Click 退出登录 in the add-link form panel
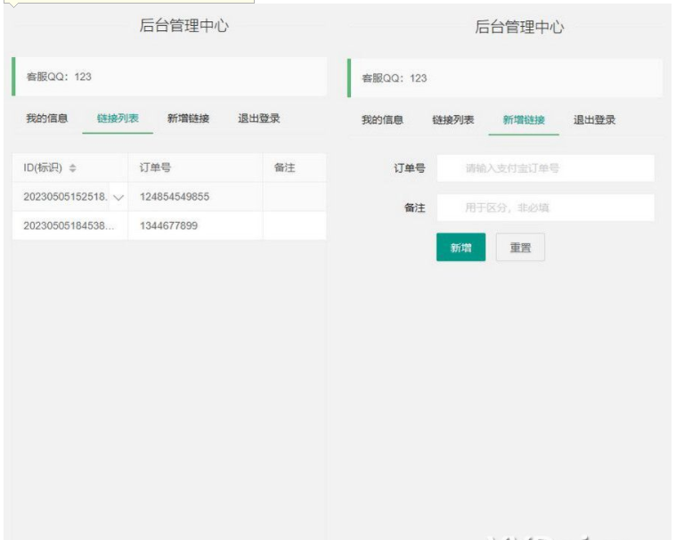The height and width of the screenshot is (540, 676). pyautogui.click(x=594, y=120)
